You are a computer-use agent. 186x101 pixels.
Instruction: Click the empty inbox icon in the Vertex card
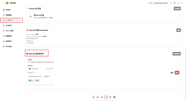30,16
